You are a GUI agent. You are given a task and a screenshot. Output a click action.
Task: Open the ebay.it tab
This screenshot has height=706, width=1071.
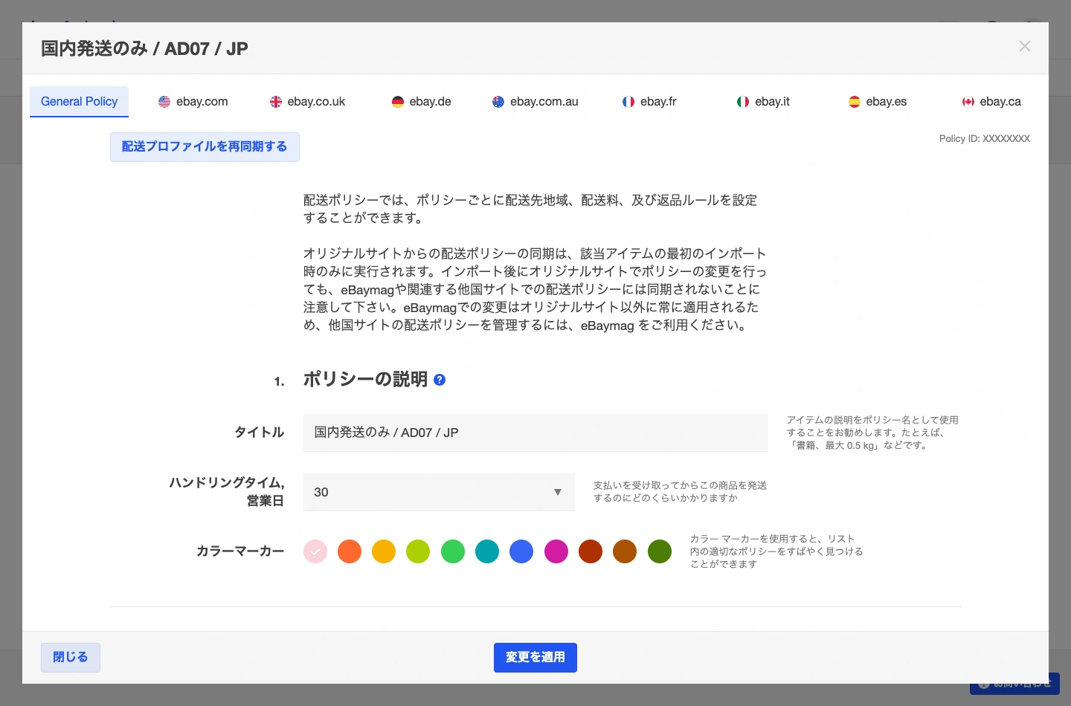click(763, 102)
